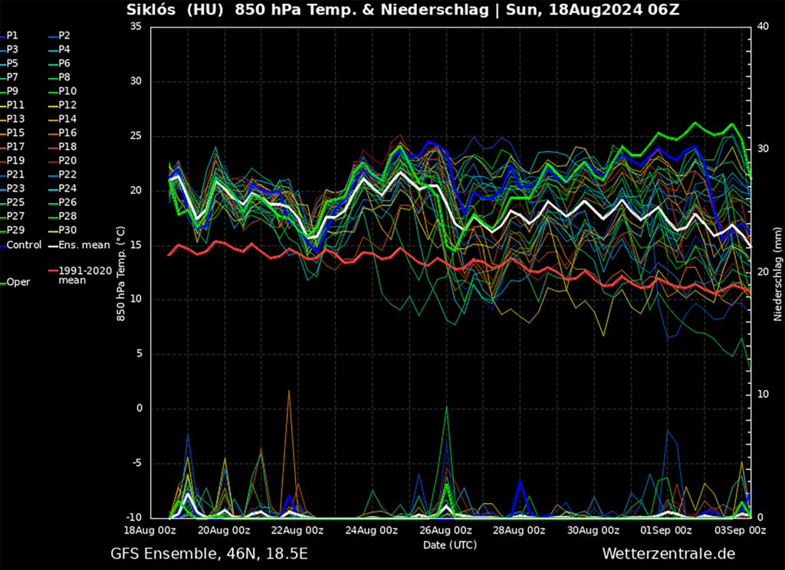Click the Niederschlag (mm) axis label
The image size is (785, 570).
pyautogui.click(x=777, y=272)
